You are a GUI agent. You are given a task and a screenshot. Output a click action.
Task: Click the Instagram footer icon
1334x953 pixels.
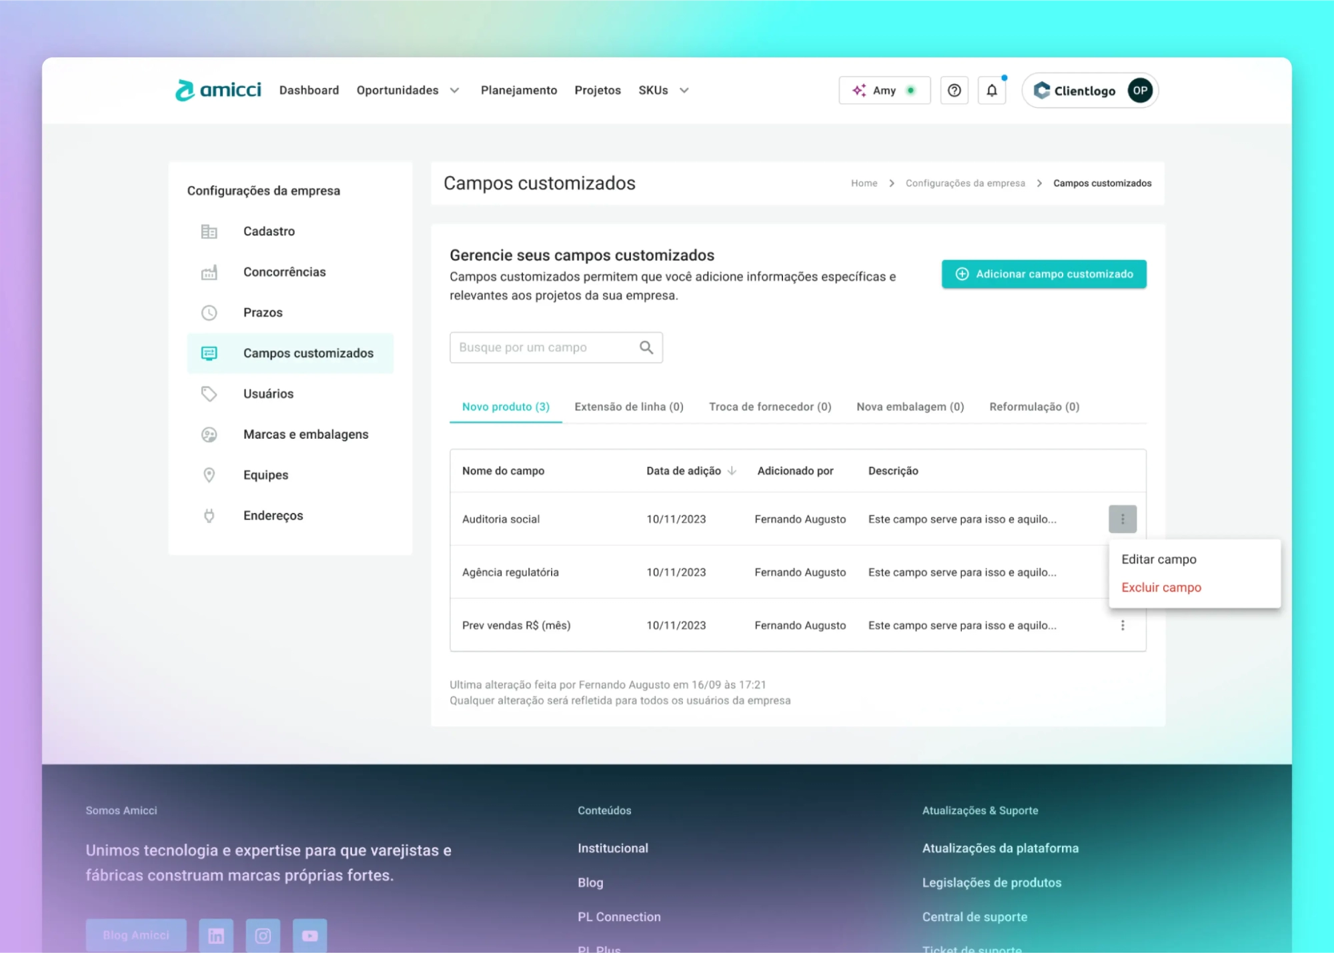tap(263, 936)
